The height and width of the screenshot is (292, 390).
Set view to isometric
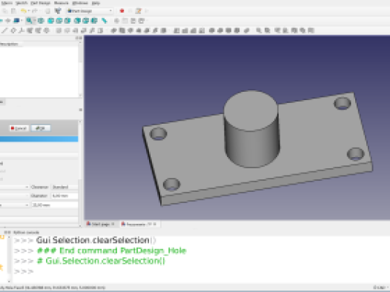pos(42,21)
